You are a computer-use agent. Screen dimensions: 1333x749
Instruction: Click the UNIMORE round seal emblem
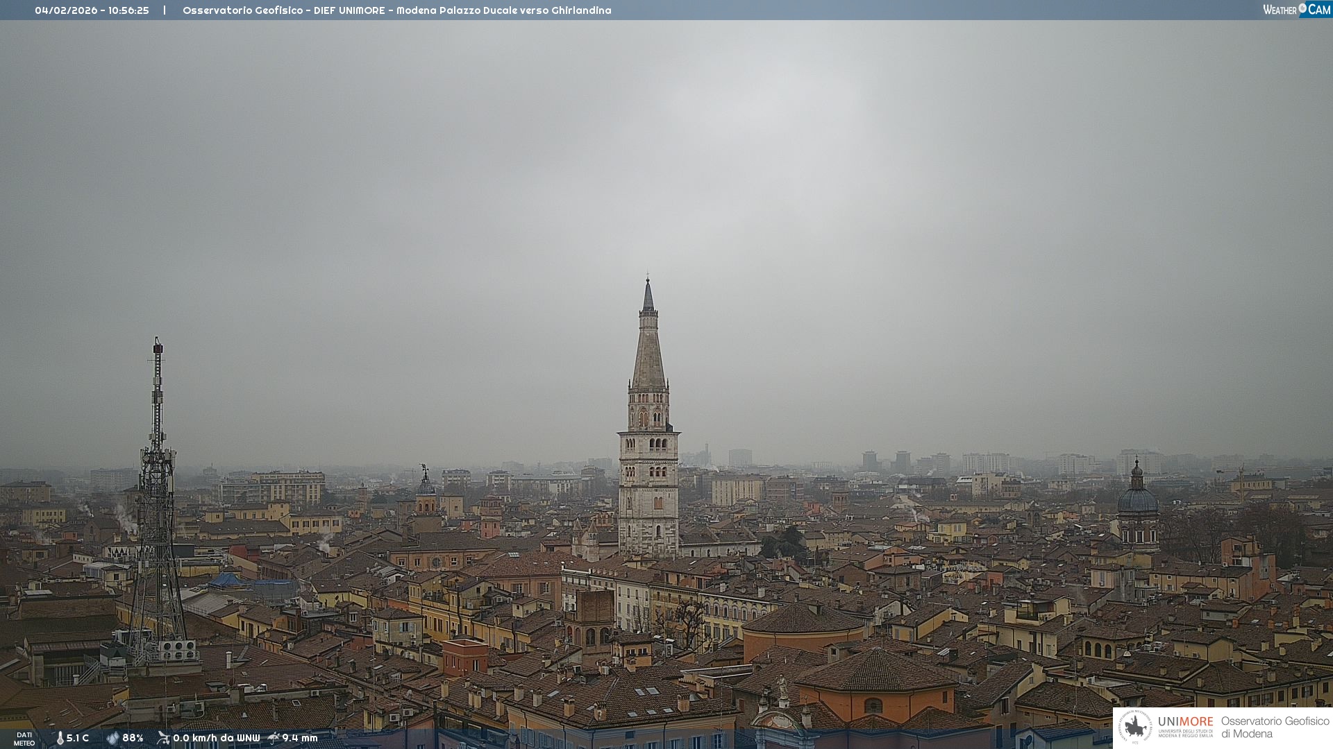tap(1135, 727)
